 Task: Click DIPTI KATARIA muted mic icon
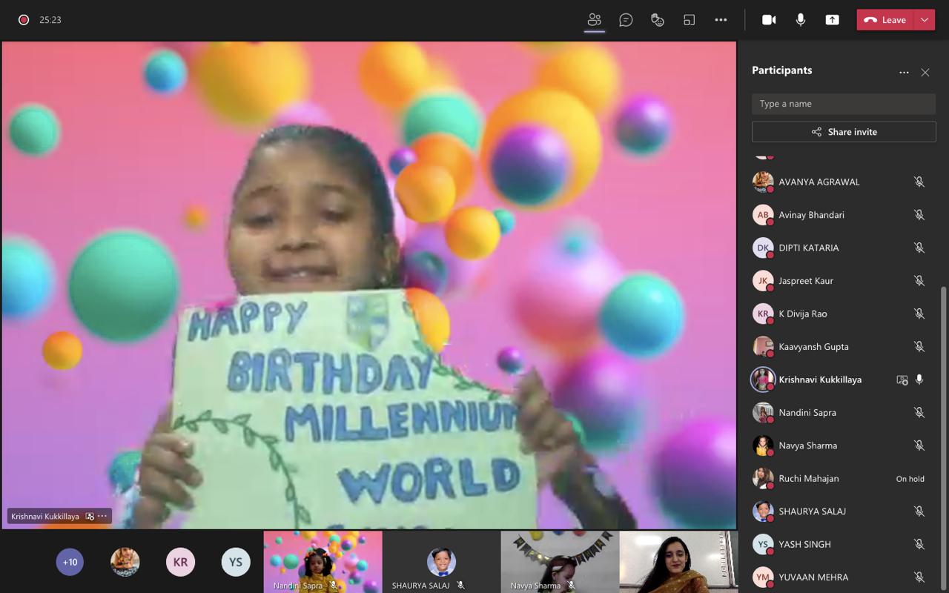point(919,248)
